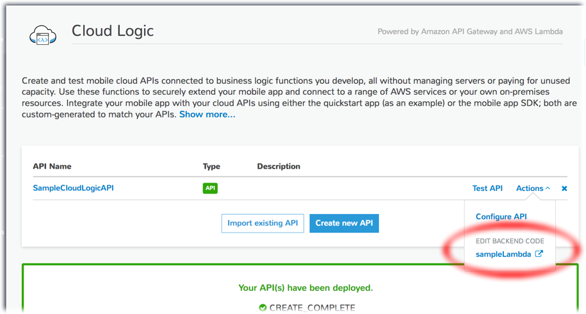Image resolution: width=586 pixels, height=314 pixels.
Task: Click the Description column header
Action: 279,167
